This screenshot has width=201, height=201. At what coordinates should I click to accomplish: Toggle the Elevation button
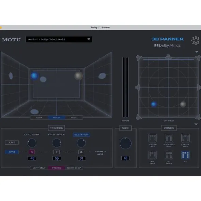pyautogui.click(x=81, y=135)
